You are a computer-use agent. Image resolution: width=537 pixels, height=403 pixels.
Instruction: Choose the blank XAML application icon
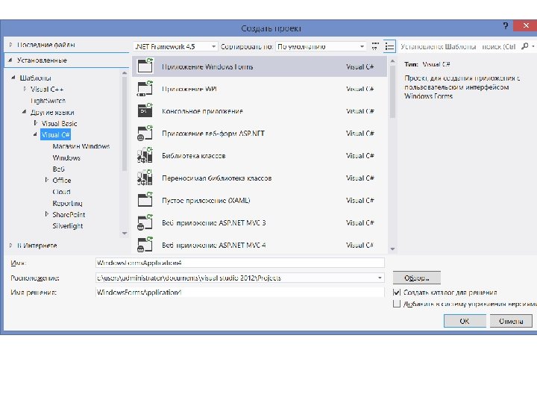[145, 200]
